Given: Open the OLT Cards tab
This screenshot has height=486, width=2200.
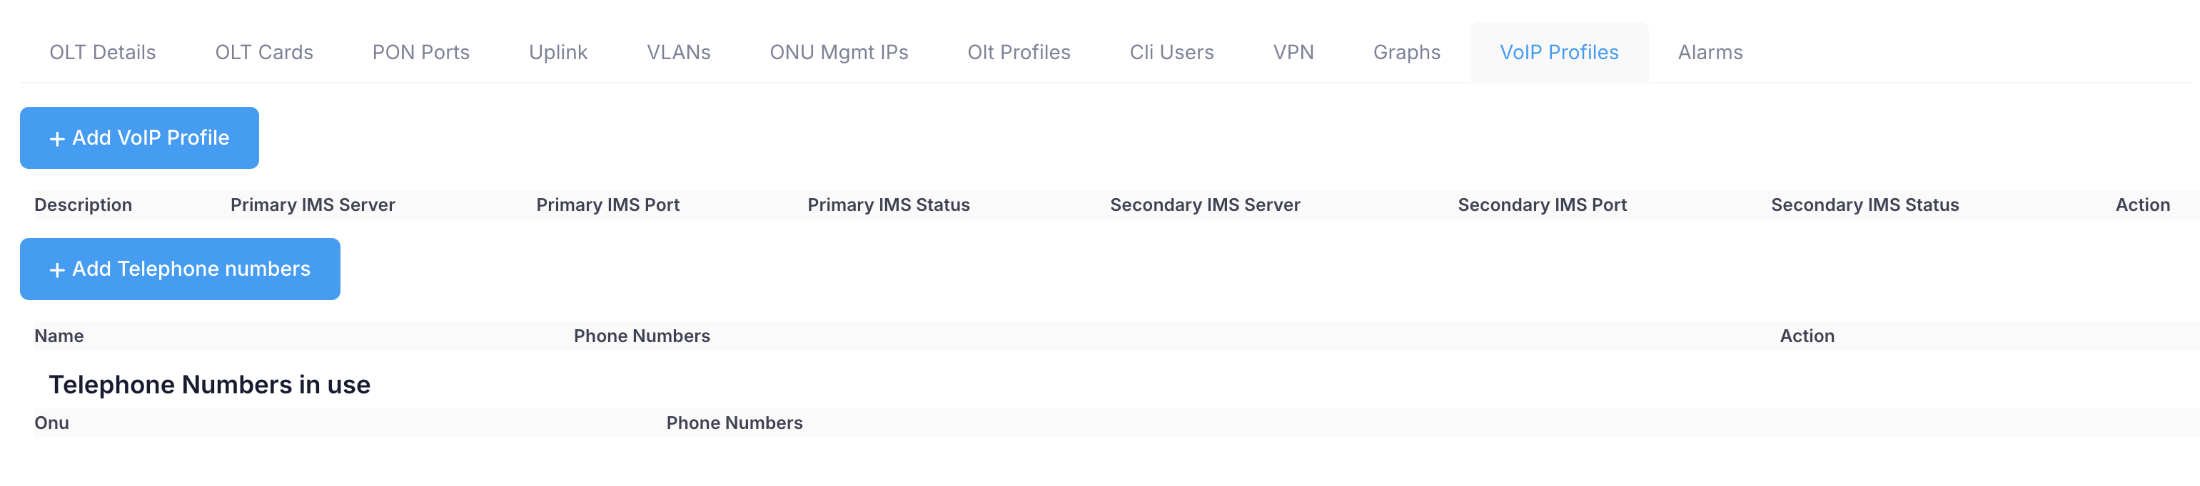Looking at the screenshot, I should pyautogui.click(x=264, y=53).
